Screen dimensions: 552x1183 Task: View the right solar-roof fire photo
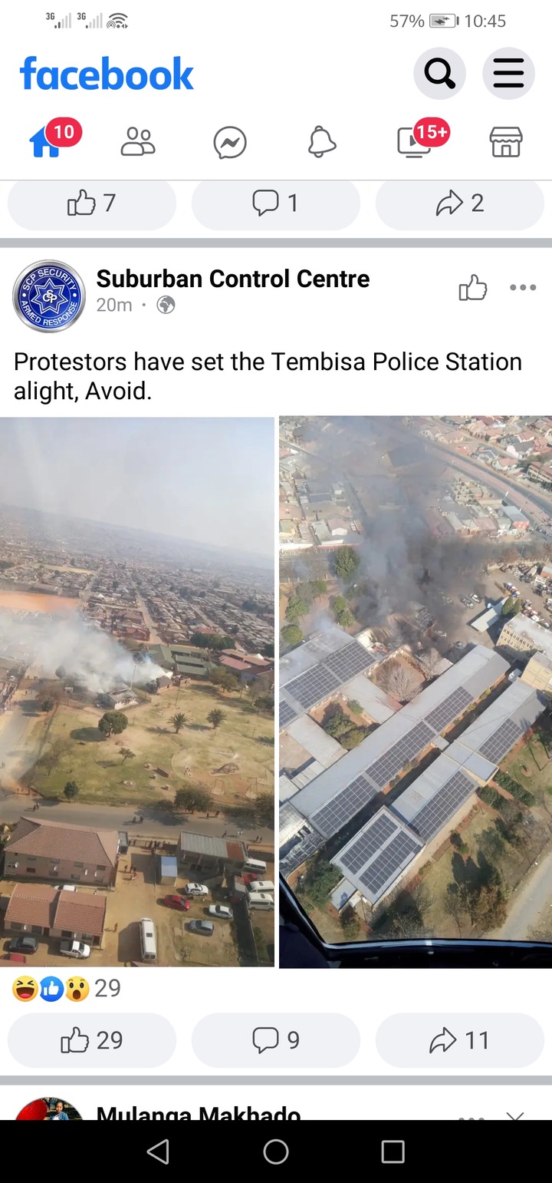[416, 691]
